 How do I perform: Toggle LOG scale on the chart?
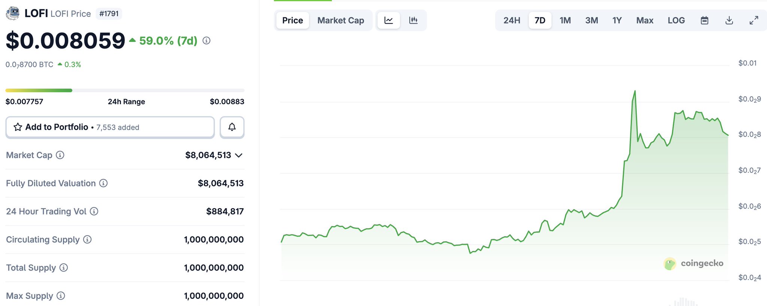click(676, 21)
